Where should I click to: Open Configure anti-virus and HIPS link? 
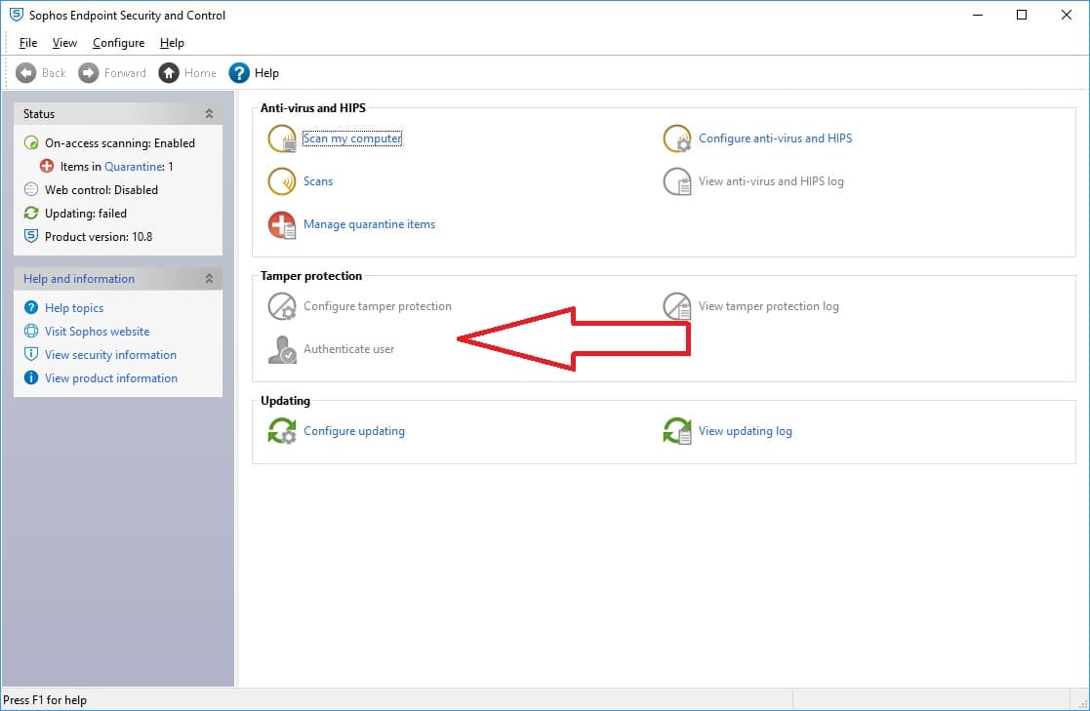(x=775, y=138)
